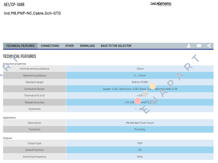Click the AE1/CP-1ABR product title
Image resolution: width=218 pixels, height=163 pixels.
point(14,5)
